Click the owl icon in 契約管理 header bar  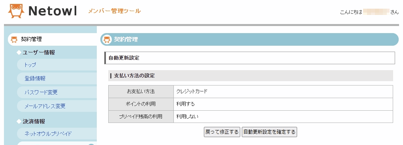107,39
